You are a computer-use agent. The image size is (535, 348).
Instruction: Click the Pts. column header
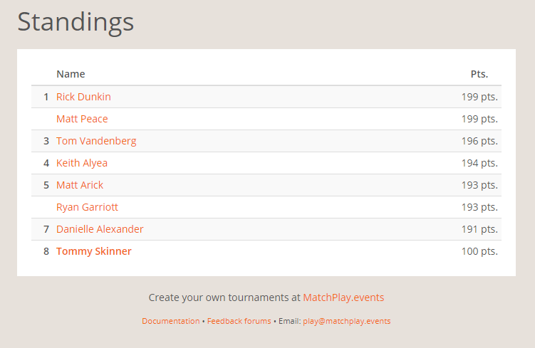(x=479, y=74)
